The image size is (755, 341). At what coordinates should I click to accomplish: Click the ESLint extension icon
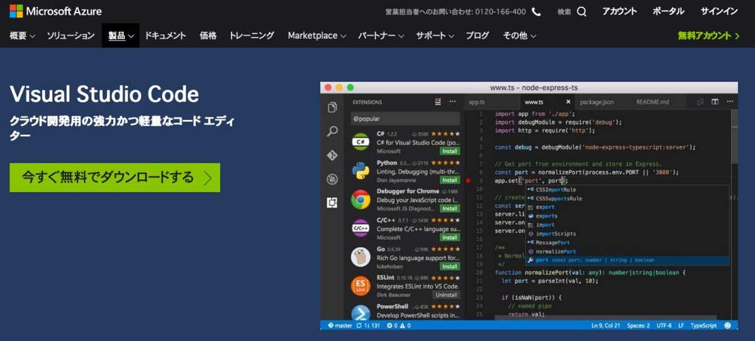tap(361, 286)
